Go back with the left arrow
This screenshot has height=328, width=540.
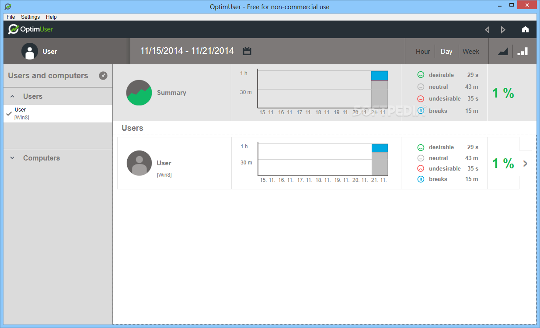click(487, 30)
